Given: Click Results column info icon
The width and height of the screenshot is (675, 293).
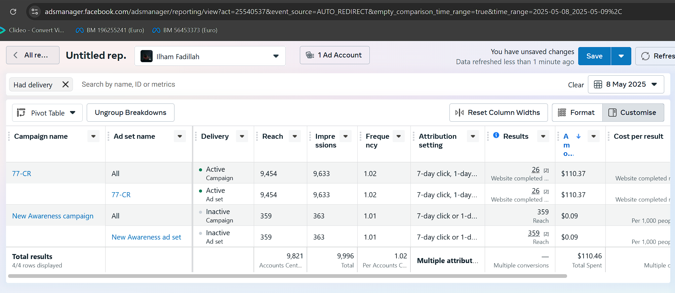Looking at the screenshot, I should click(x=496, y=135).
